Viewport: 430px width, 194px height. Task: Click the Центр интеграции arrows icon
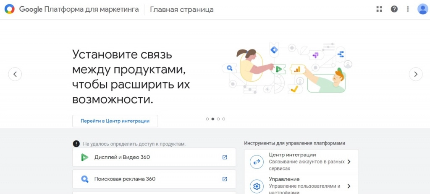pyautogui.click(x=257, y=162)
